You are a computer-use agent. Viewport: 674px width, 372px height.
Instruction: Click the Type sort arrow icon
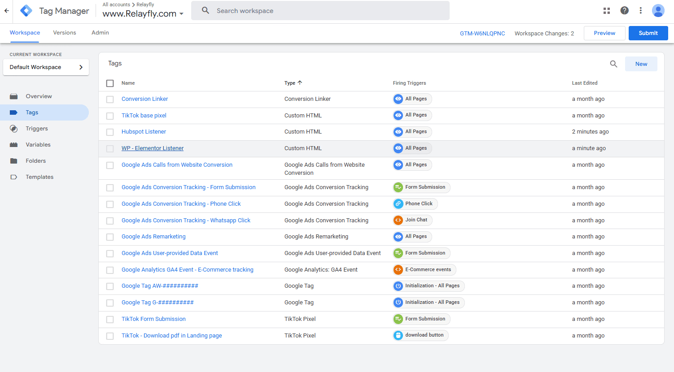(300, 83)
